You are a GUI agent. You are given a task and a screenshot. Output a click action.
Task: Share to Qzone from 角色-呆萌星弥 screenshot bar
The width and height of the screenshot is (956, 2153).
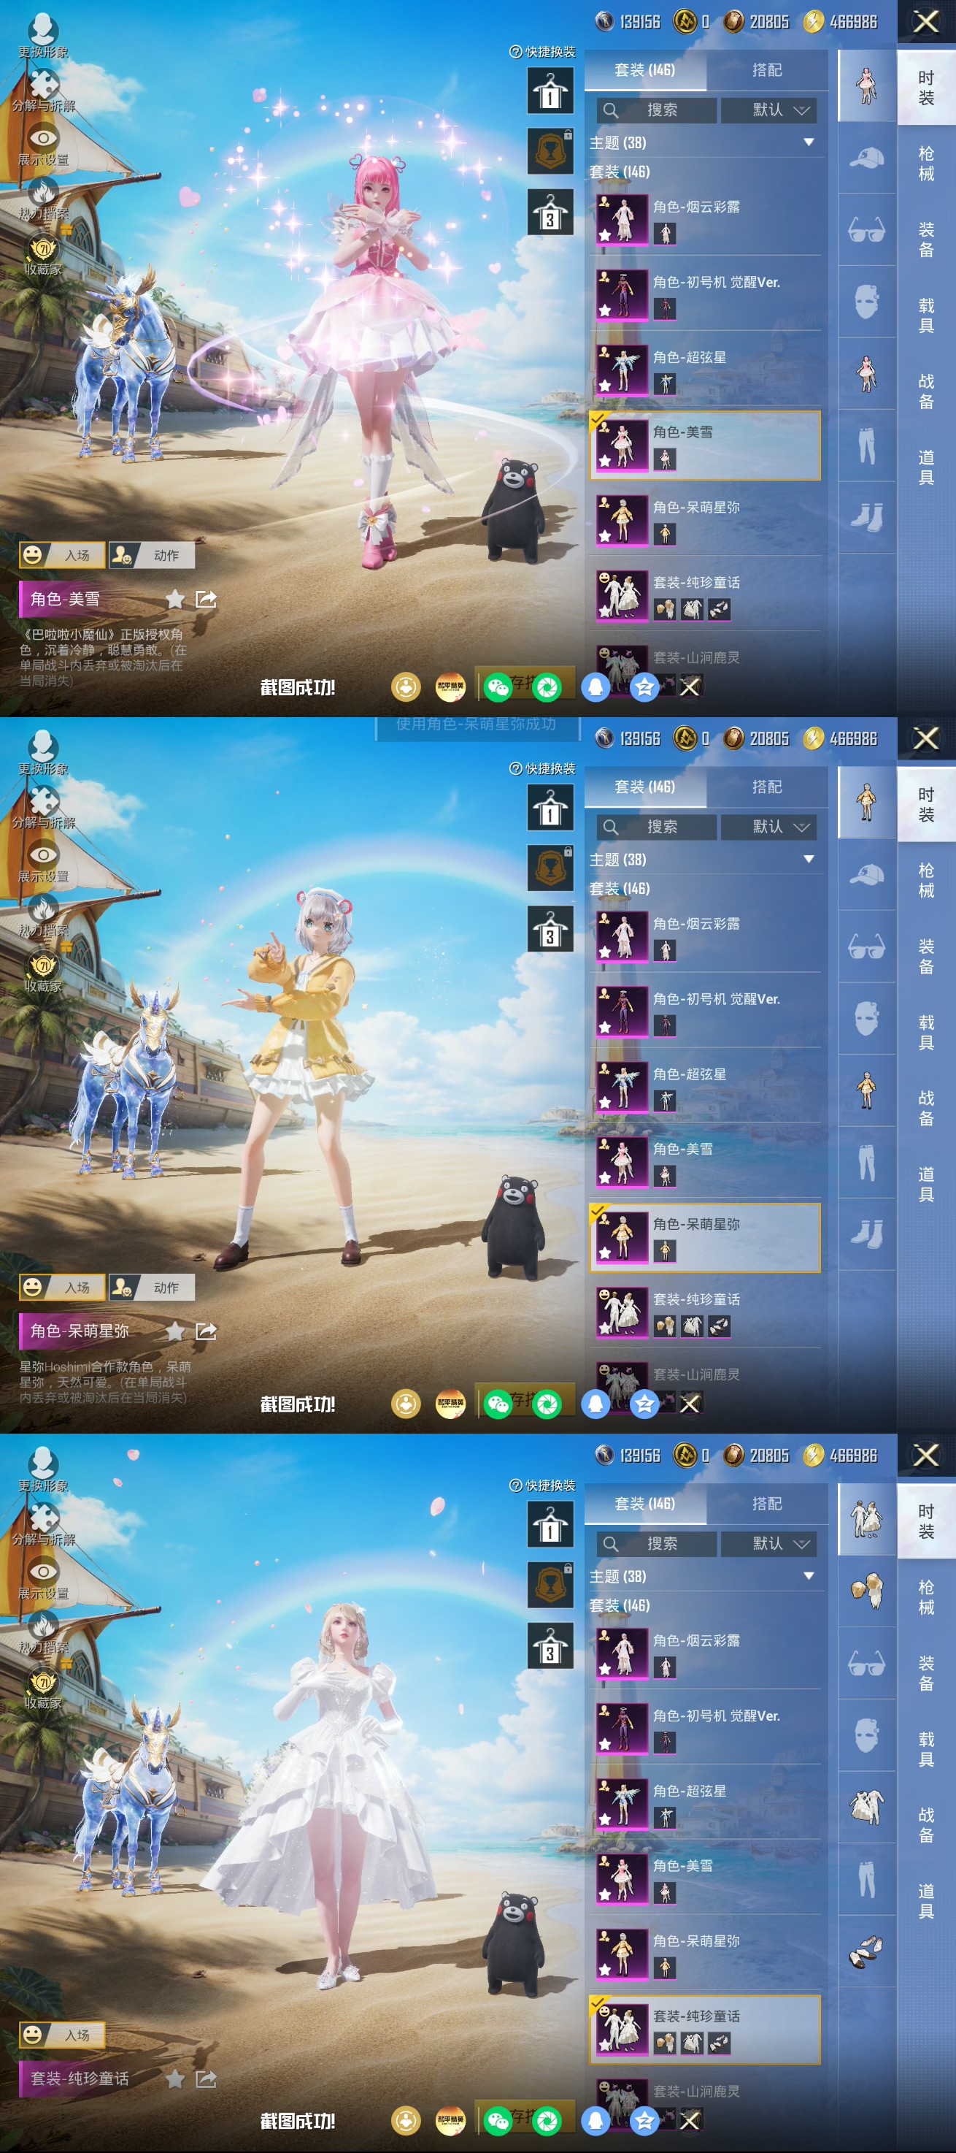pos(644,1403)
